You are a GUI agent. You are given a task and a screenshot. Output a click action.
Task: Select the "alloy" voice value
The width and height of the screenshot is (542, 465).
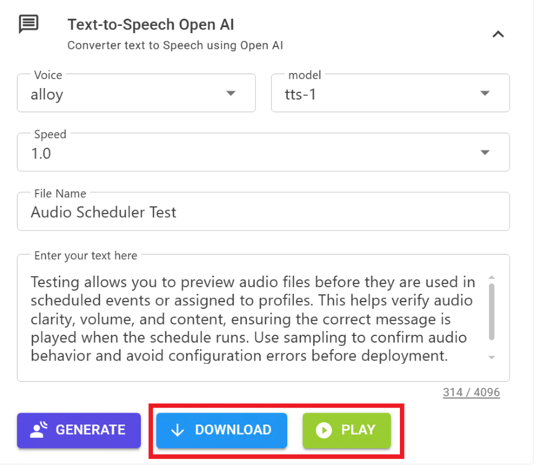(x=47, y=95)
